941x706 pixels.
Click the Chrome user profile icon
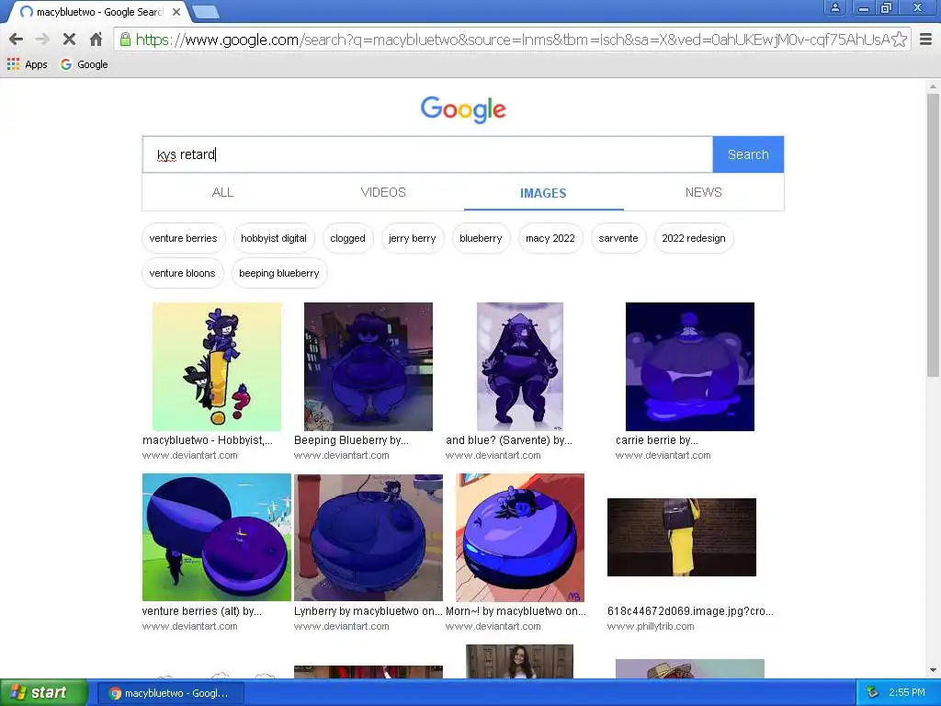[x=834, y=7]
